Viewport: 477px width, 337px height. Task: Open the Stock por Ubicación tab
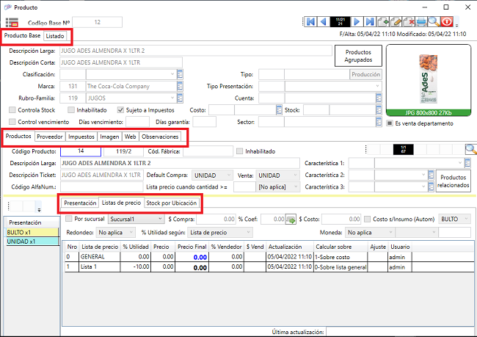[172, 203]
